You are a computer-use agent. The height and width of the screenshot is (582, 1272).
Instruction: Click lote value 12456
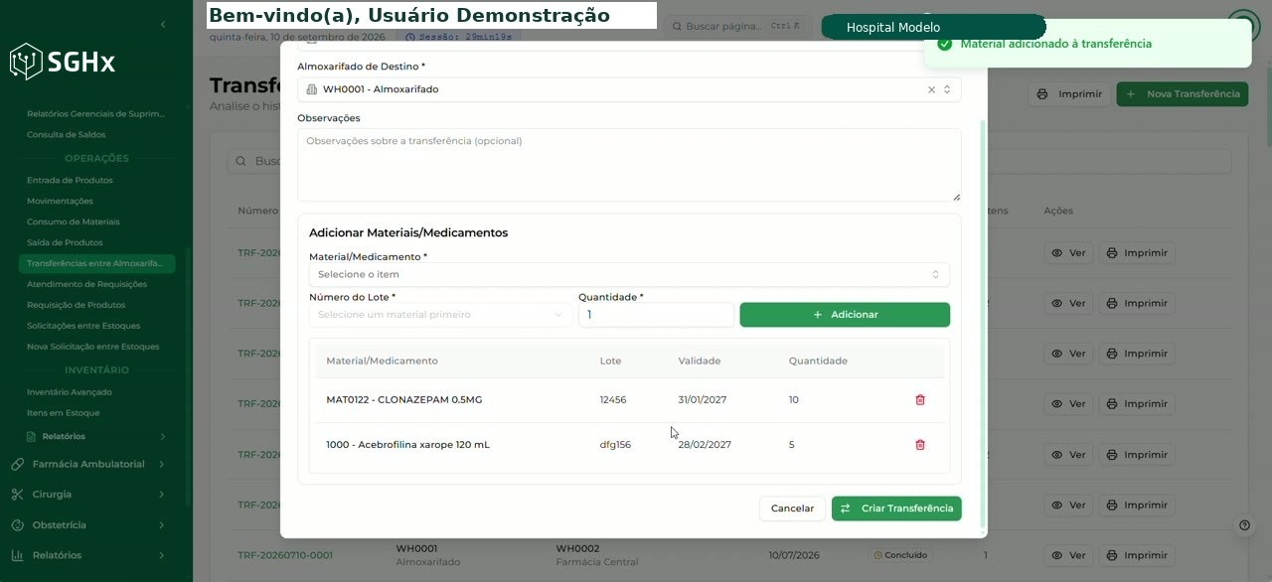(613, 400)
